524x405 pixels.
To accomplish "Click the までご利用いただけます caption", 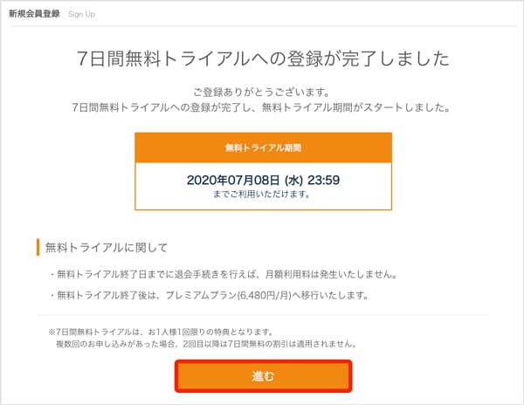I will tap(262, 195).
